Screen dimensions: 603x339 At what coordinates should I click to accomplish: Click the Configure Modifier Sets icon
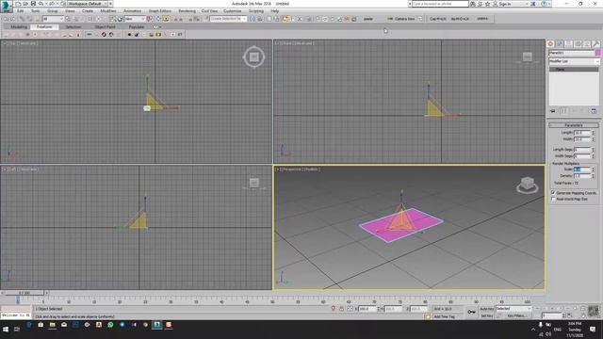(x=594, y=111)
